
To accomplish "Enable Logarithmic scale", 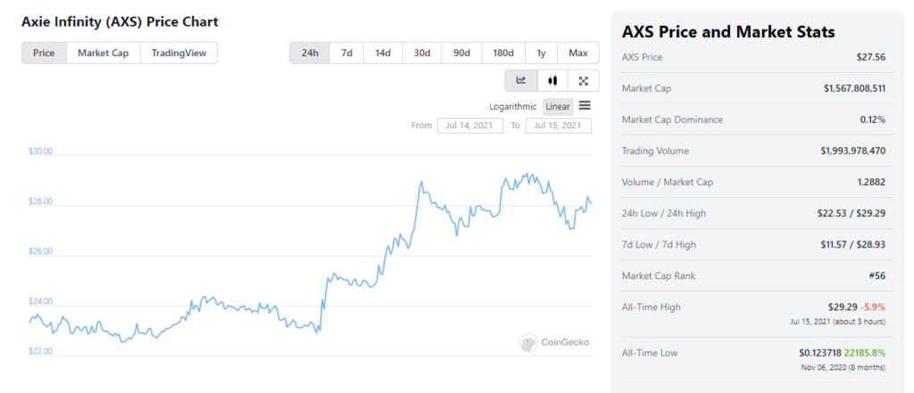I will coord(513,107).
